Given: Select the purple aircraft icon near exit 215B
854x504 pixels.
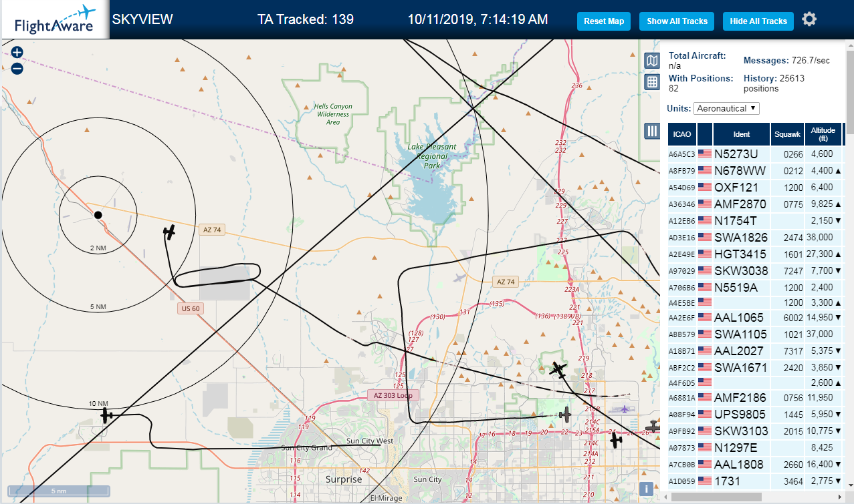Looking at the screenshot, I should point(625,409).
